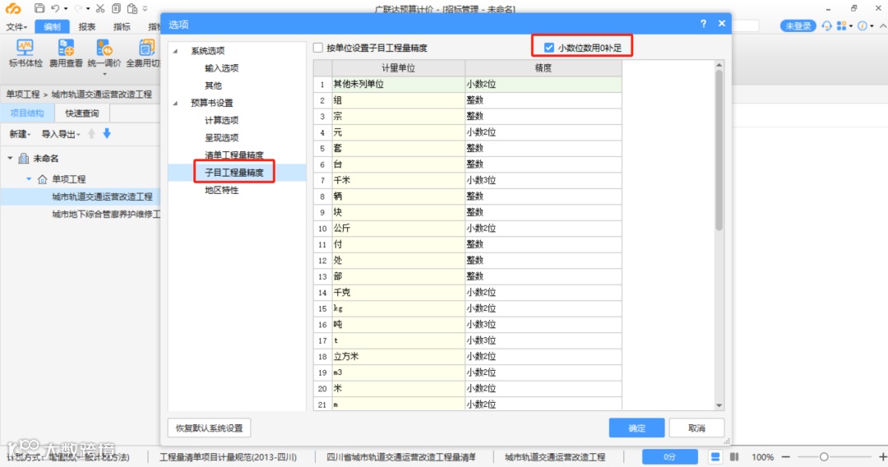888x467 pixels.
Task: Click the scrollbar up arrow in precision table
Action: pos(719,65)
